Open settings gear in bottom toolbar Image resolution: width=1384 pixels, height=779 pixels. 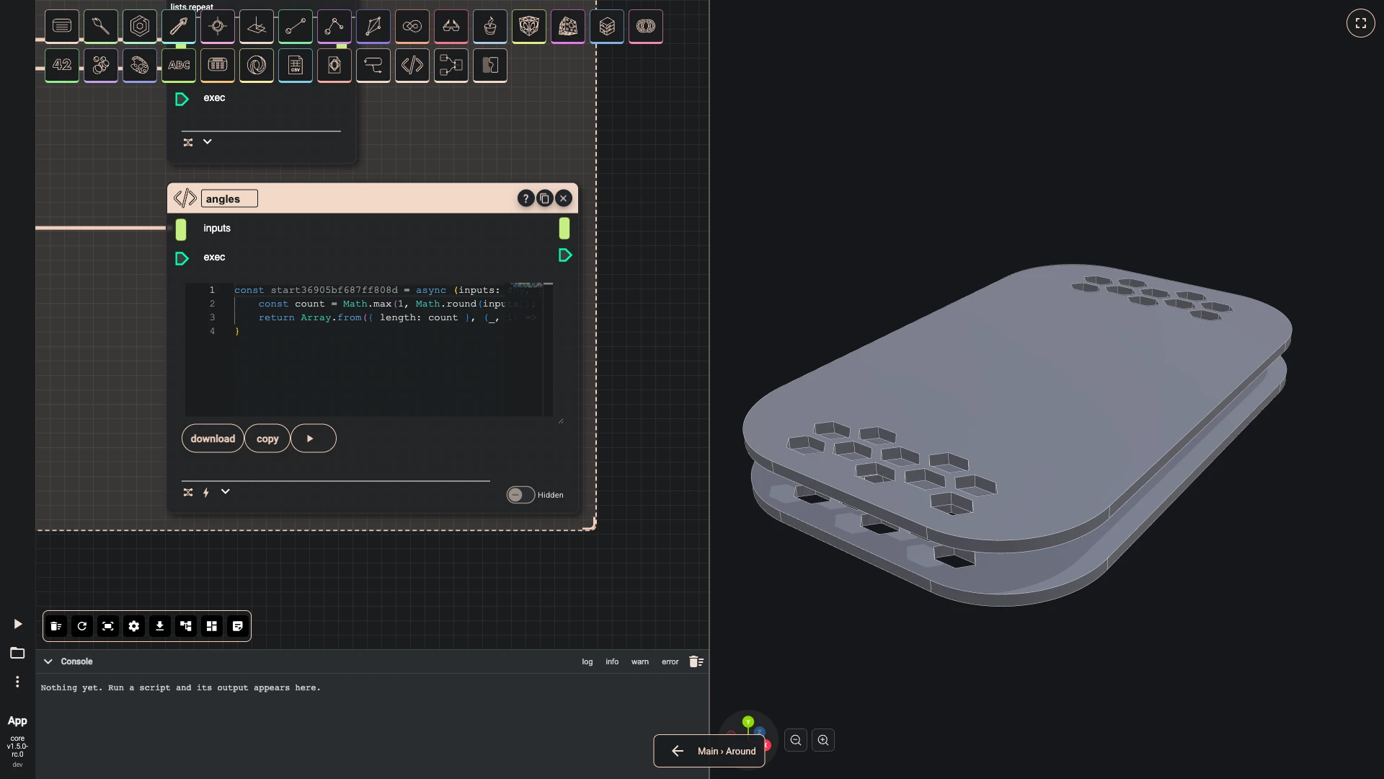(134, 626)
